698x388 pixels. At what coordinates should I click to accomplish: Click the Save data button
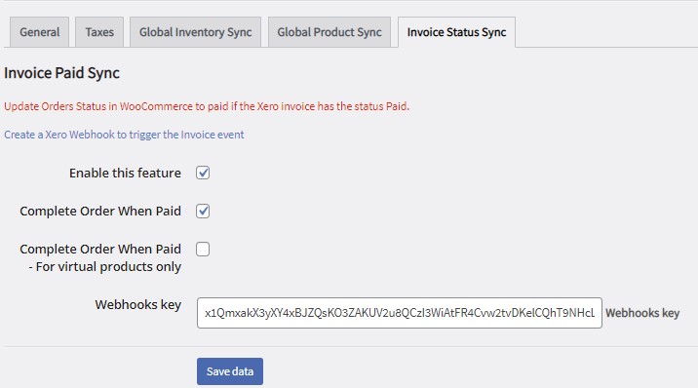pyautogui.click(x=230, y=371)
